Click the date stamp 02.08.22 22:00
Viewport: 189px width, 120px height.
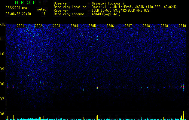18,14
